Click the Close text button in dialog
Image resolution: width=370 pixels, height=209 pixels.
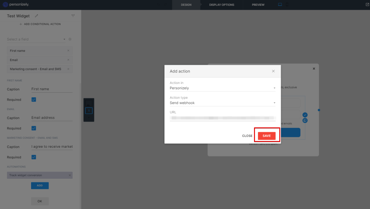(x=247, y=136)
